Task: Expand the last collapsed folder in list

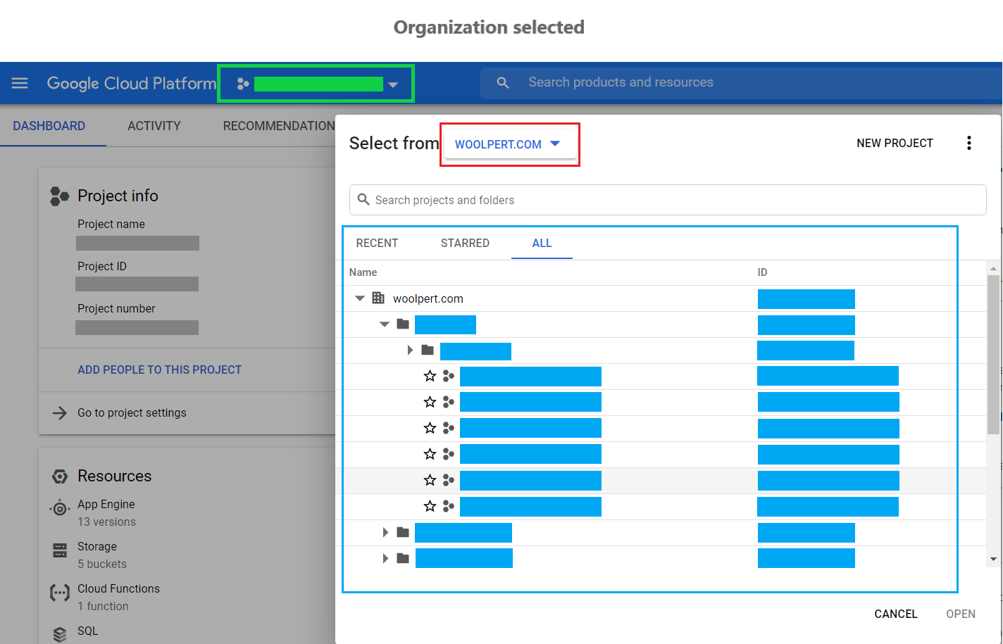Action: pyautogui.click(x=385, y=558)
